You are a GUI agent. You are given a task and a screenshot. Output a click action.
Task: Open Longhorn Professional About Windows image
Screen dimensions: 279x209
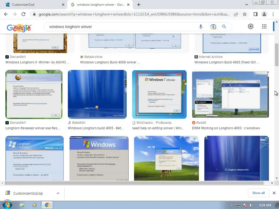(35, 158)
